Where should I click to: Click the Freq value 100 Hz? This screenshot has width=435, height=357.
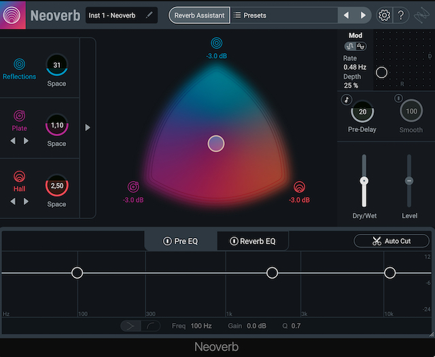[x=201, y=326]
